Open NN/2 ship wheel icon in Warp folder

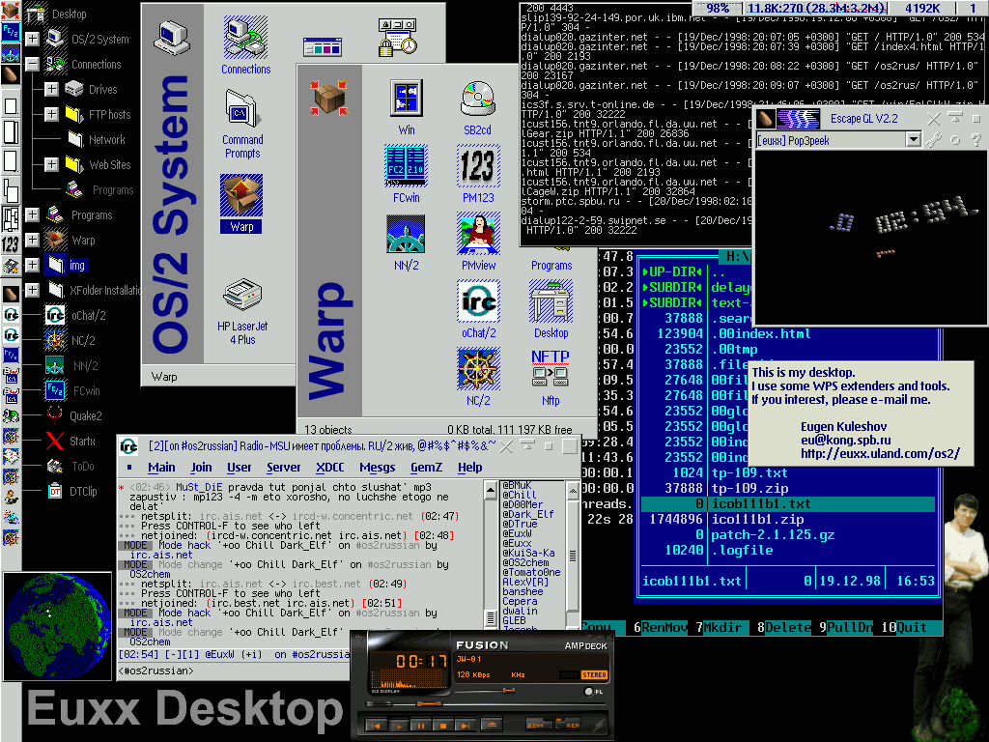[407, 234]
